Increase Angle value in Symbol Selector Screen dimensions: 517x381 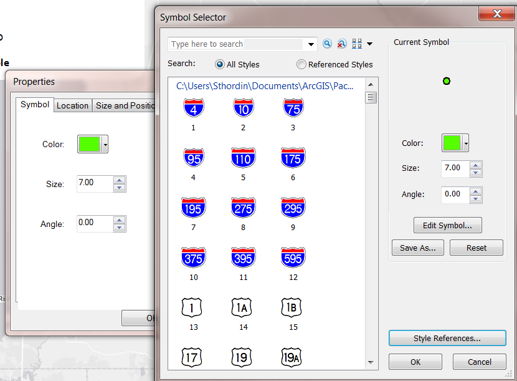click(475, 191)
